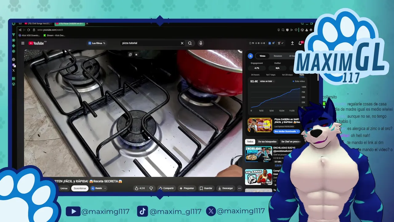Switch to the Resumen tab
Screen dimensions: 394x222
(x=278, y=56)
